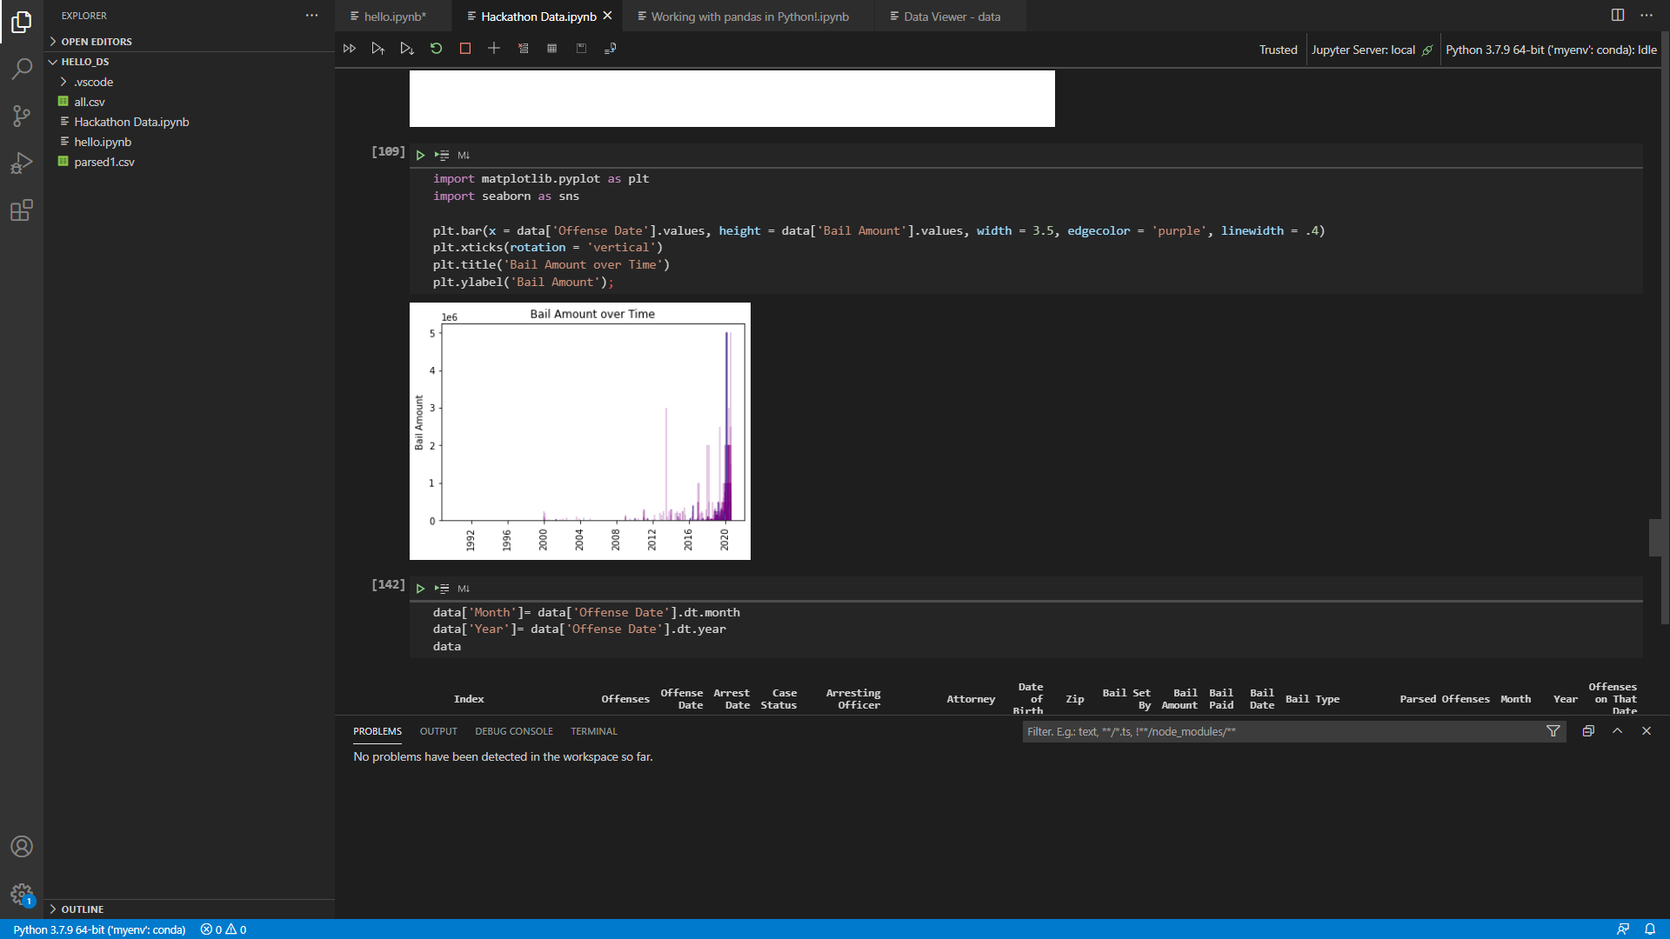Open parsed1.csv in the explorer

104,162
